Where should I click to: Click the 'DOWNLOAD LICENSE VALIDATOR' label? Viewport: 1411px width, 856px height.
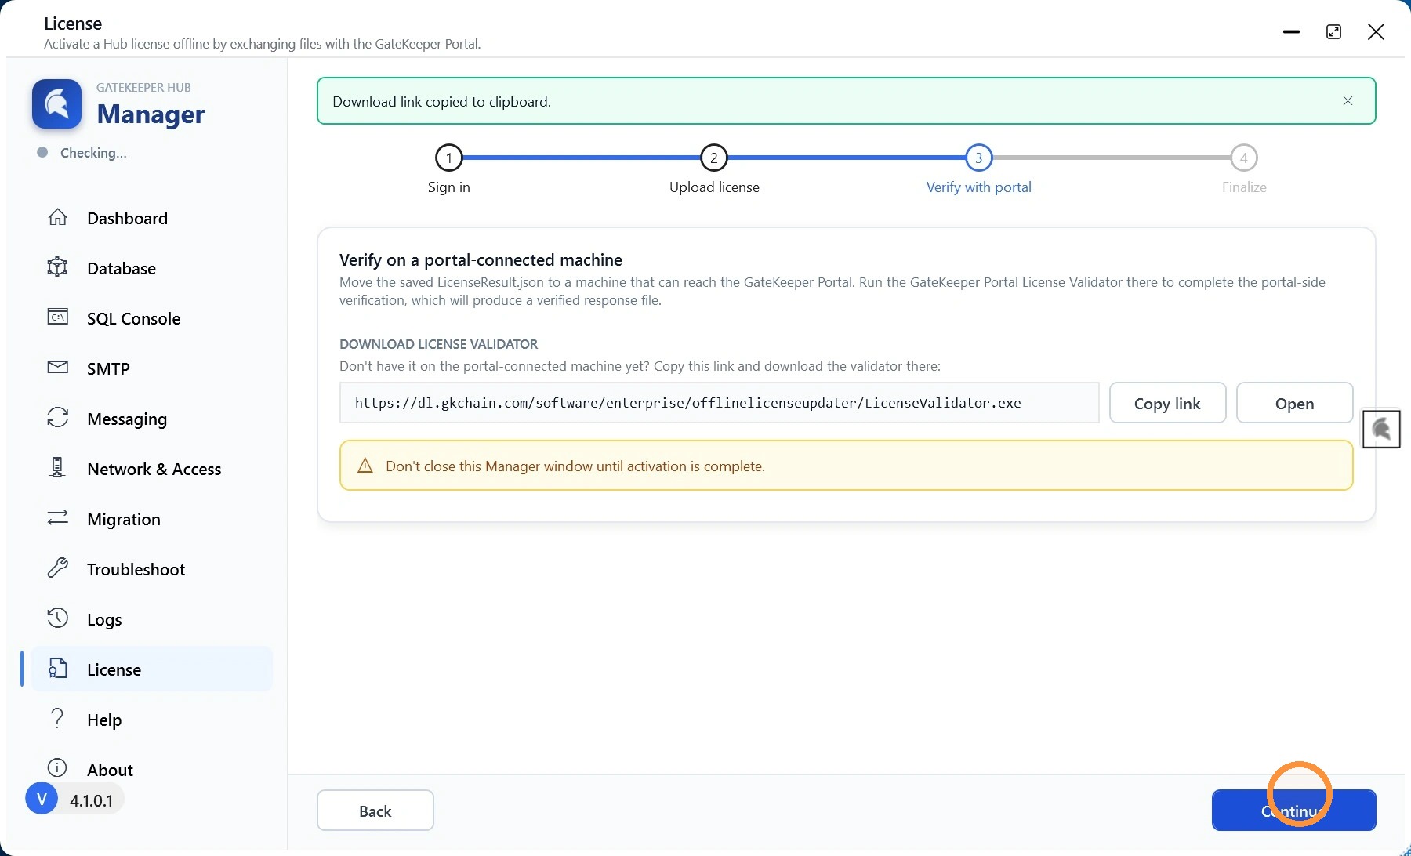439,344
